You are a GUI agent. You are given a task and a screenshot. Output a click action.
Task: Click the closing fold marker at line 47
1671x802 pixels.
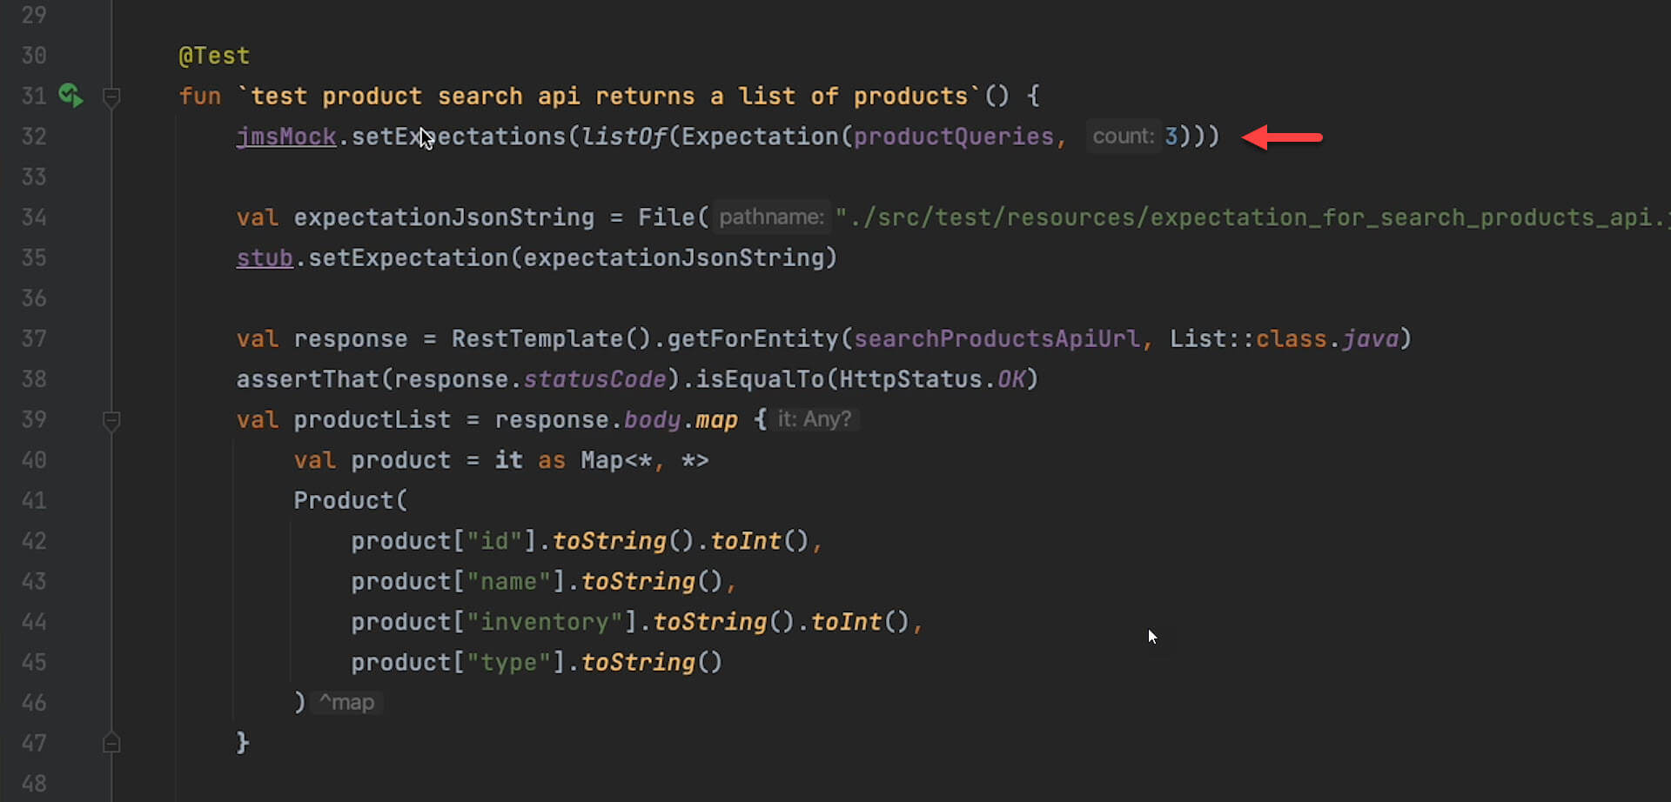(x=111, y=744)
